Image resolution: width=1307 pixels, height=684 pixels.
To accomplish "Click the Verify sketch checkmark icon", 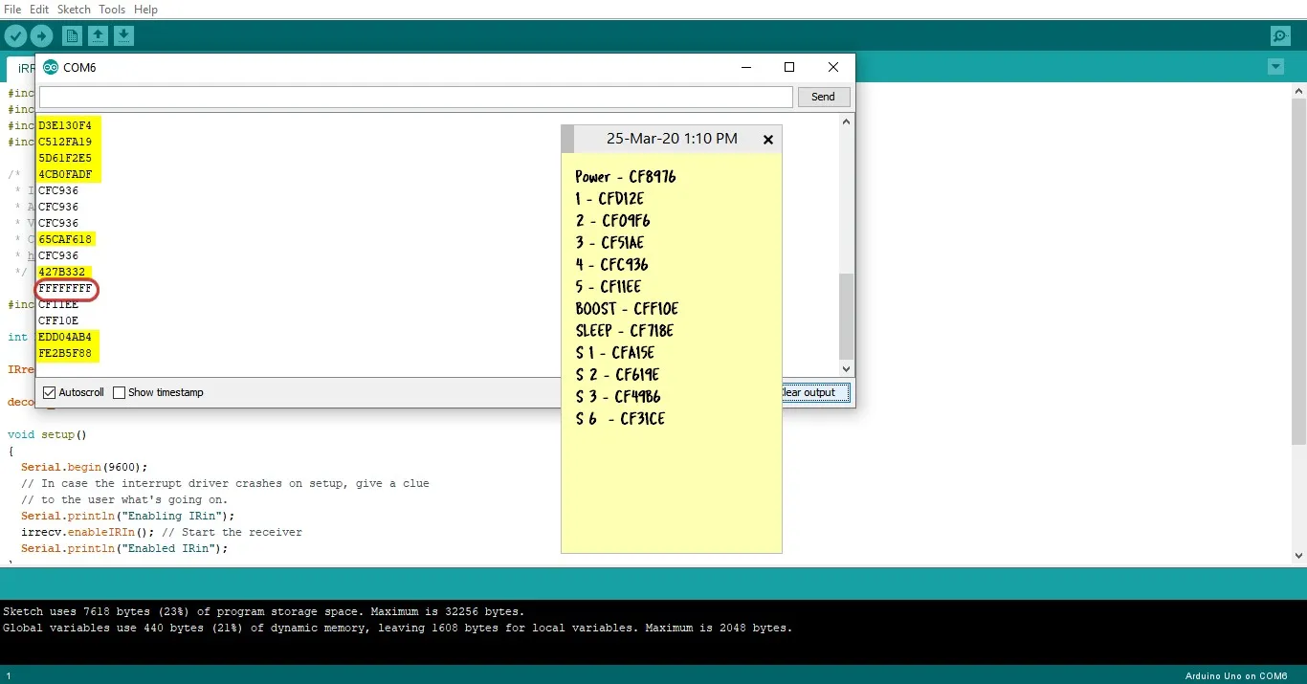I will (15, 36).
